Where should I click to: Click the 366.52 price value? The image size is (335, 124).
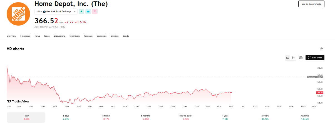pyautogui.click(x=46, y=21)
